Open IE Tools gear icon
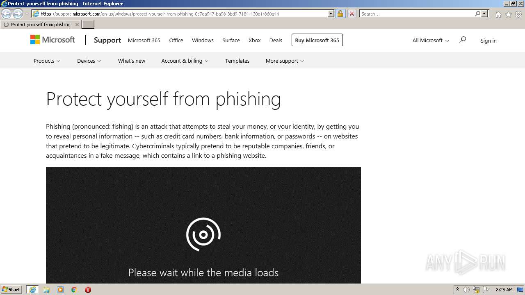525x295 pixels. pyautogui.click(x=518, y=14)
